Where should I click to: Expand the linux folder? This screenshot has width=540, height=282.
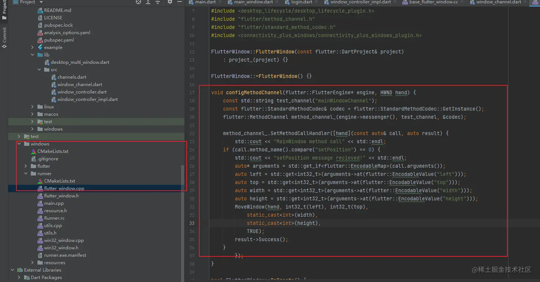(33, 107)
